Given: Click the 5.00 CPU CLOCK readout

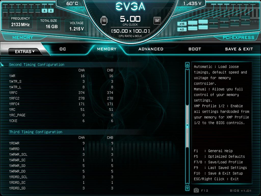Looking at the screenshot, I should click(x=130, y=21).
